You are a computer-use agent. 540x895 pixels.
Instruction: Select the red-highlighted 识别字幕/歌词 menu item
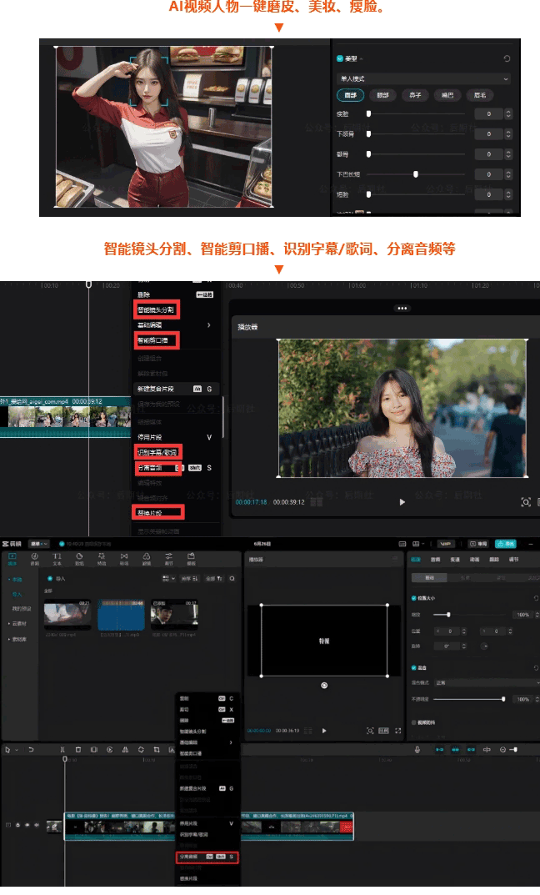coord(157,452)
